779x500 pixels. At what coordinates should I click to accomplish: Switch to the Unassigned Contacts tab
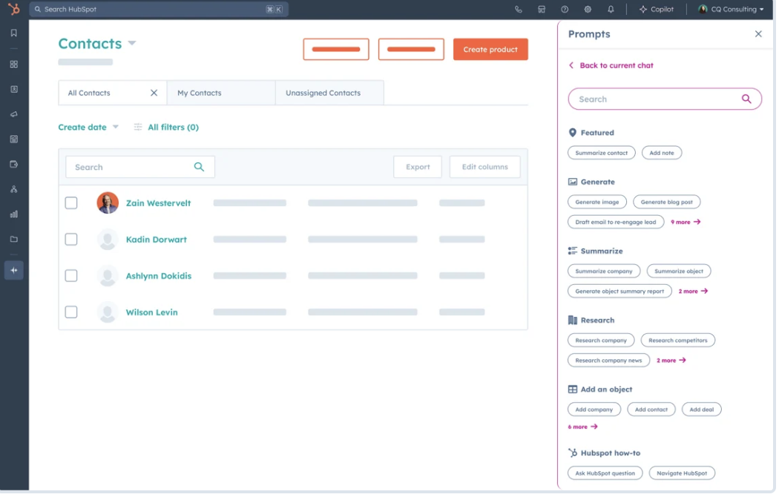click(330, 93)
